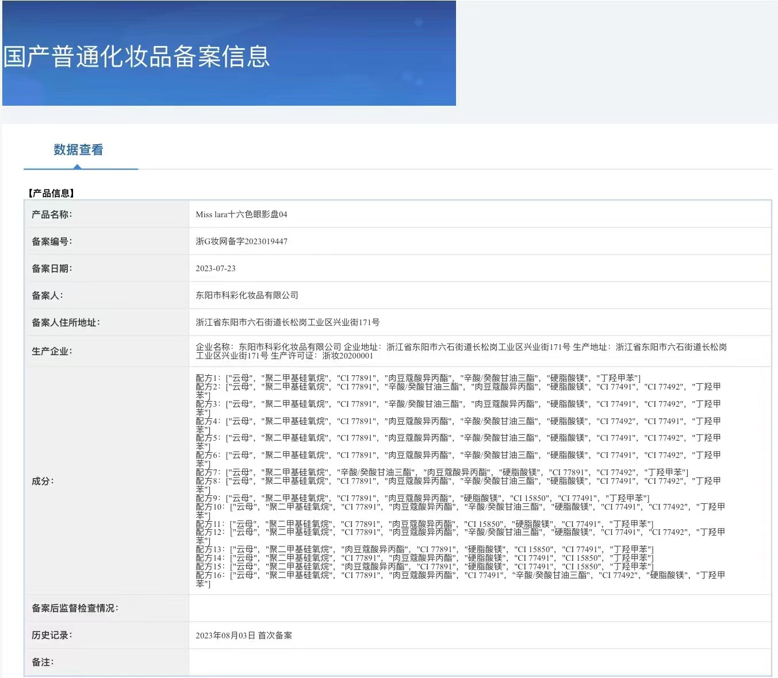The width and height of the screenshot is (778, 678).
Task: Click the 生产企业 label
Action: click(52, 351)
